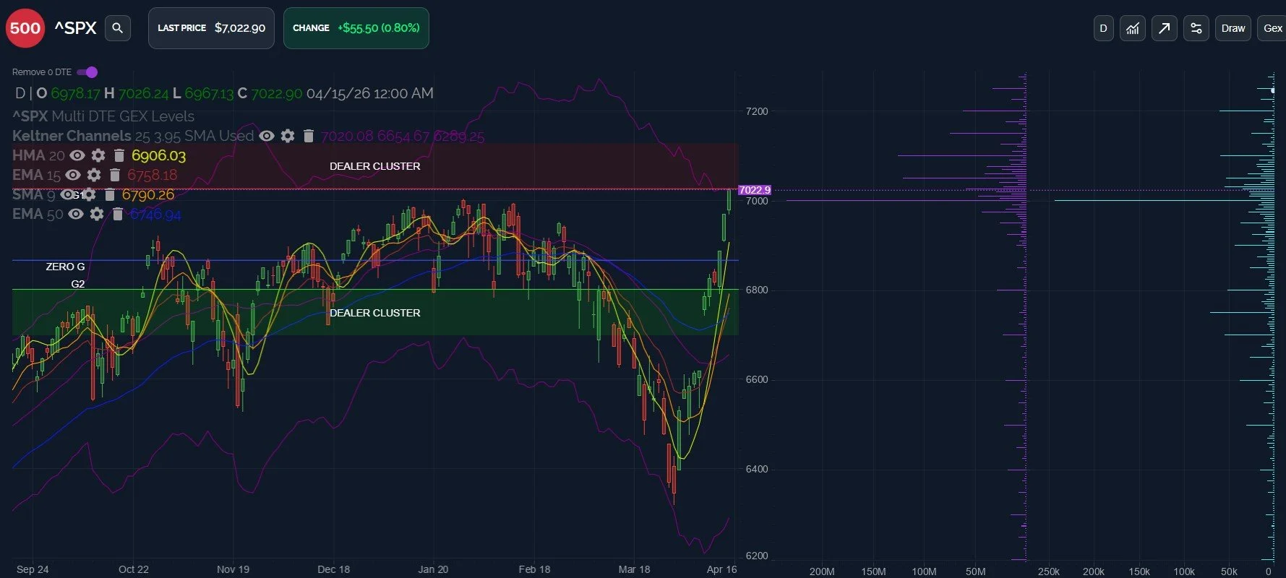Open the sliders settings button

click(x=1196, y=28)
